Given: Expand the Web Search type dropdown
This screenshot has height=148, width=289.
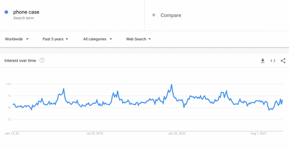Looking at the screenshot, I should (x=138, y=39).
